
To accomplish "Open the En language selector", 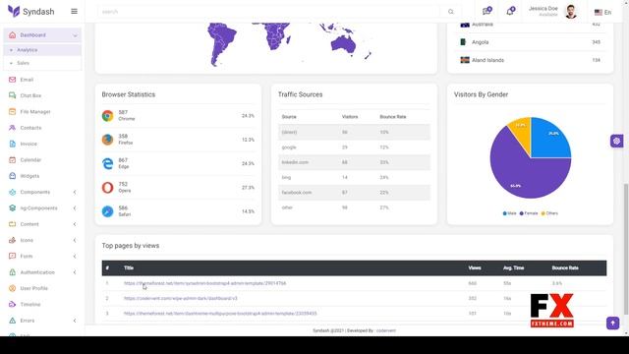I will tap(602, 13).
